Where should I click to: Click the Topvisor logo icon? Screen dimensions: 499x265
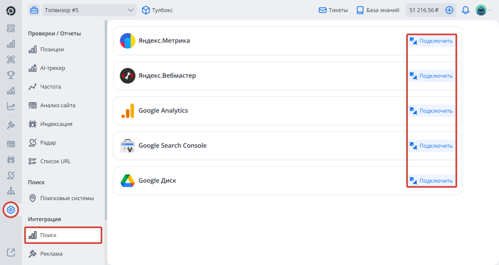point(11,11)
